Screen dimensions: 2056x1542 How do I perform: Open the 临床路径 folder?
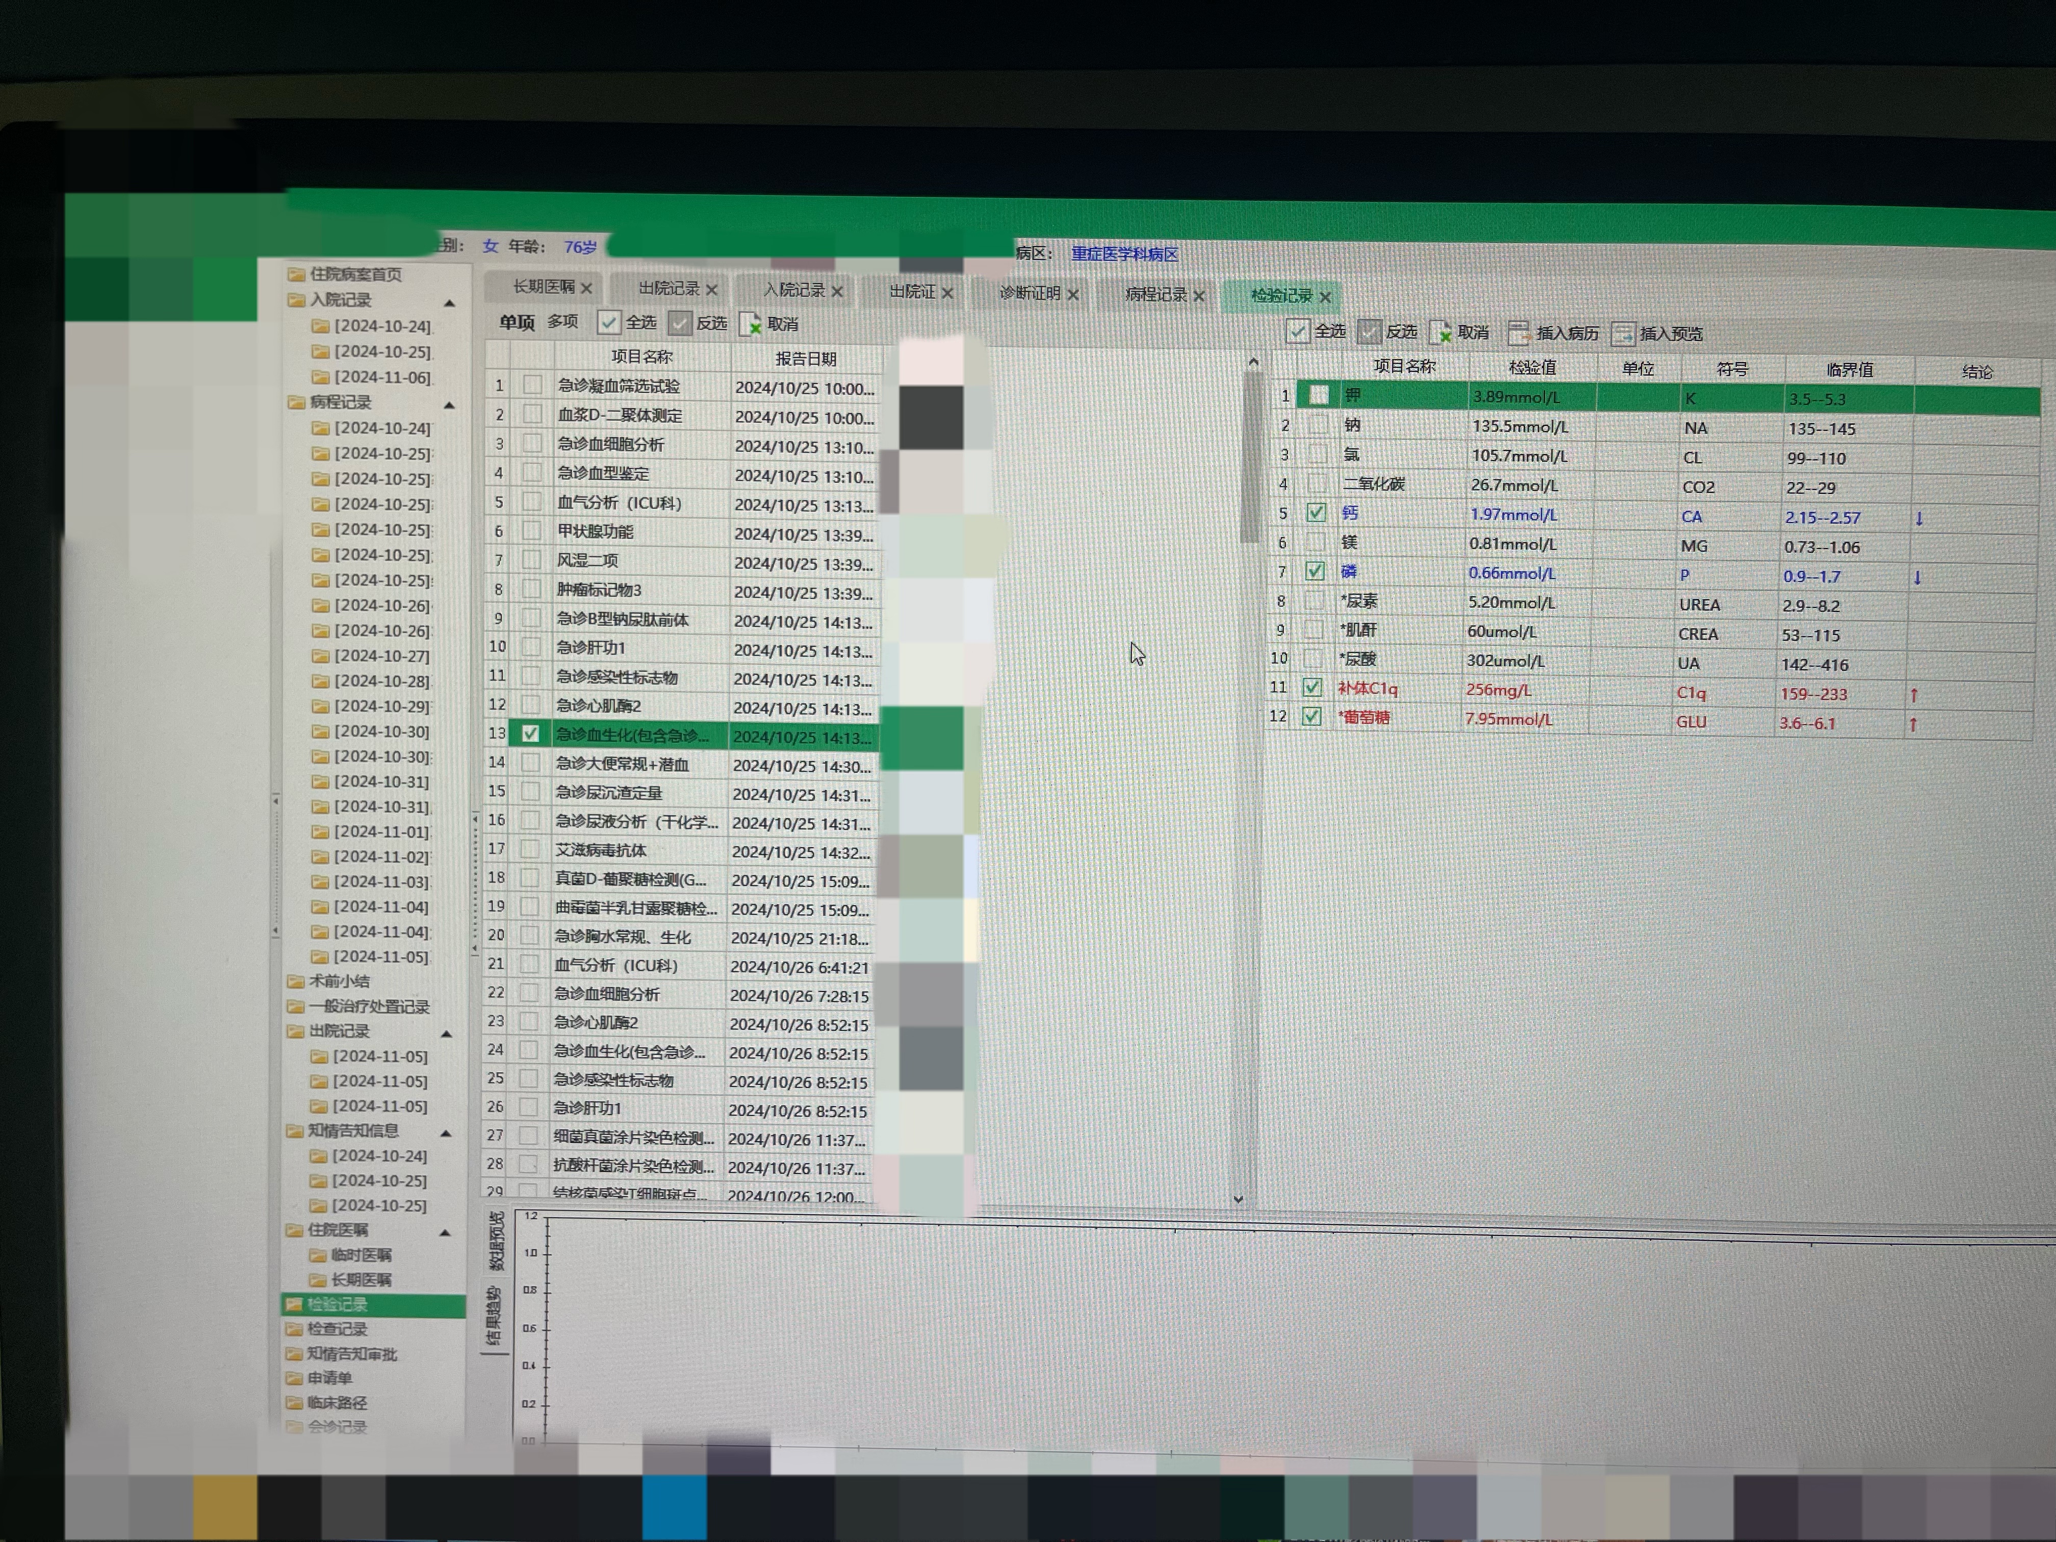pyautogui.click(x=327, y=1403)
